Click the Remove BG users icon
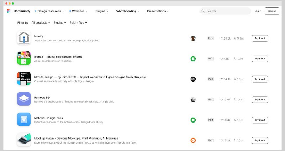This screenshot has height=151, width=285. (x=235, y=100)
